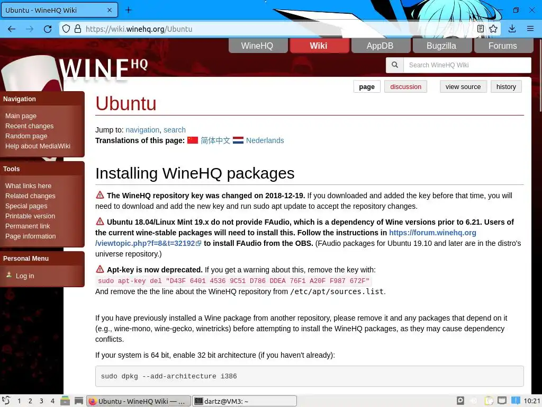Open Main page in Navigation sidebar

[x=21, y=116]
